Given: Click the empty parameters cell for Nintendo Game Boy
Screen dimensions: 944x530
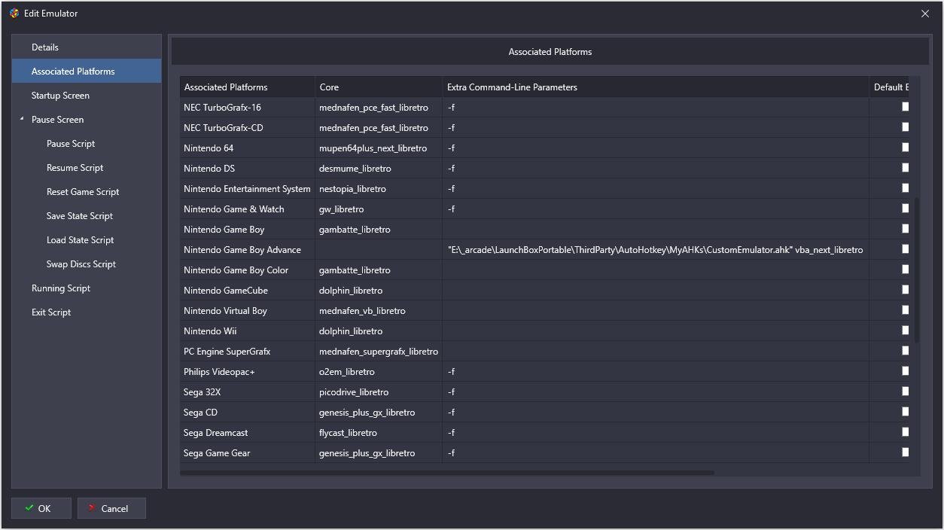Looking at the screenshot, I should click(x=656, y=229).
